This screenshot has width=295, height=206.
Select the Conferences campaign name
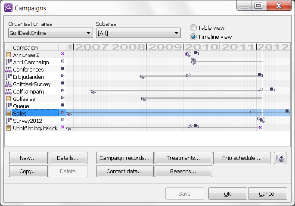[28, 69]
